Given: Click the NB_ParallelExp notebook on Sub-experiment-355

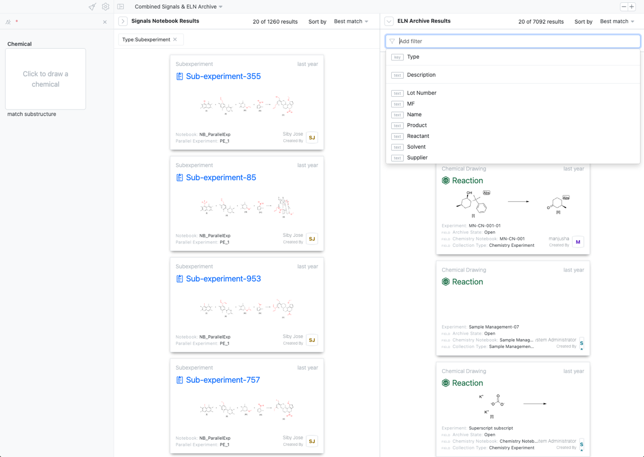Looking at the screenshot, I should [215, 134].
